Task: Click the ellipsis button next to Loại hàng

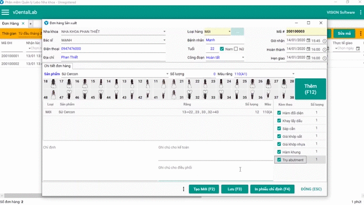Action: pos(237,32)
